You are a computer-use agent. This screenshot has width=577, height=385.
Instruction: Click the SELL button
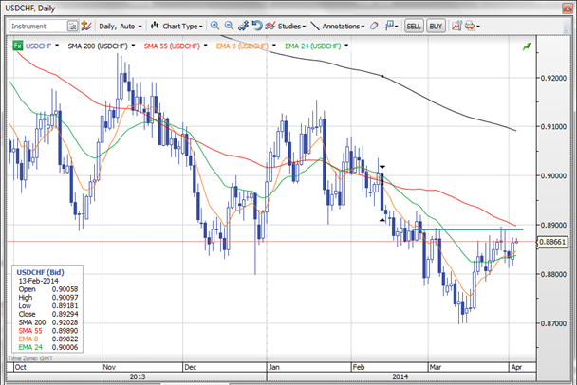point(414,27)
